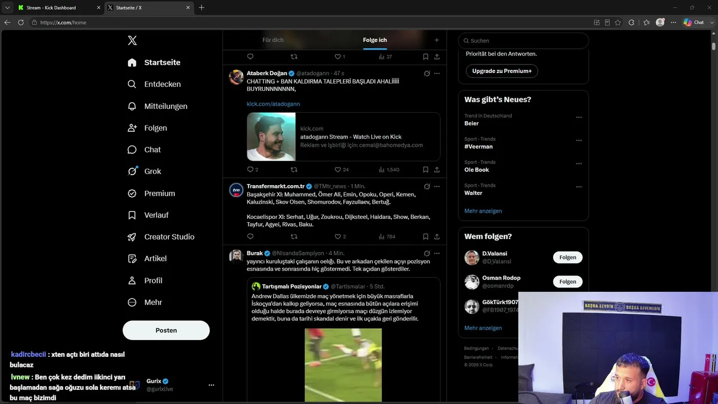Share the Transfermarkt.com.tr post
718x404 pixels.
[437, 236]
